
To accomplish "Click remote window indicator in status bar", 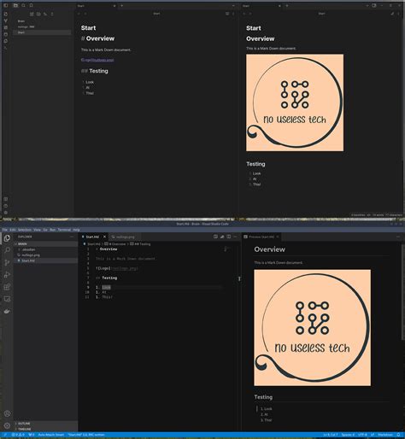I will coord(5,435).
